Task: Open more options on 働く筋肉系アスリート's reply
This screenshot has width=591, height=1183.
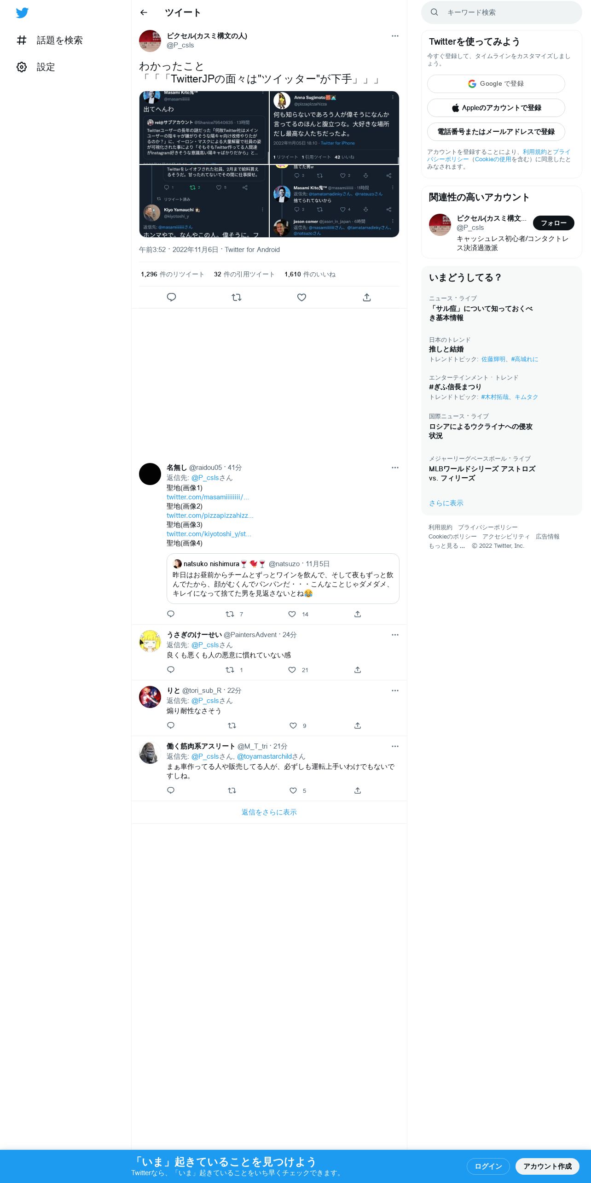Action: [395, 746]
